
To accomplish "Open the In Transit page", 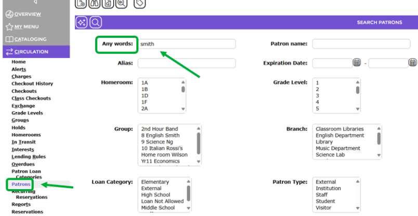I will (x=23, y=142).
